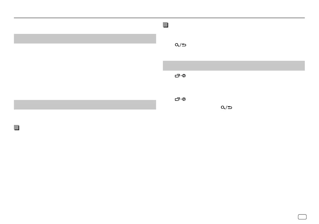Click magnifier of search/return icon beside second display/settings icon

[x=223, y=107]
